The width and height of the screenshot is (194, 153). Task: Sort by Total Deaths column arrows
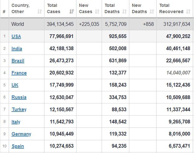pyautogui.click(x=125, y=12)
